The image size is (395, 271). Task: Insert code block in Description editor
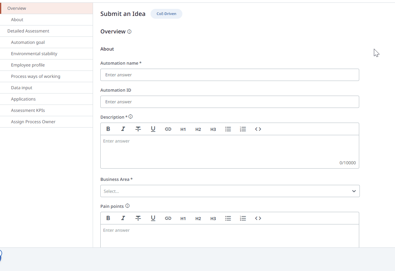pos(258,129)
